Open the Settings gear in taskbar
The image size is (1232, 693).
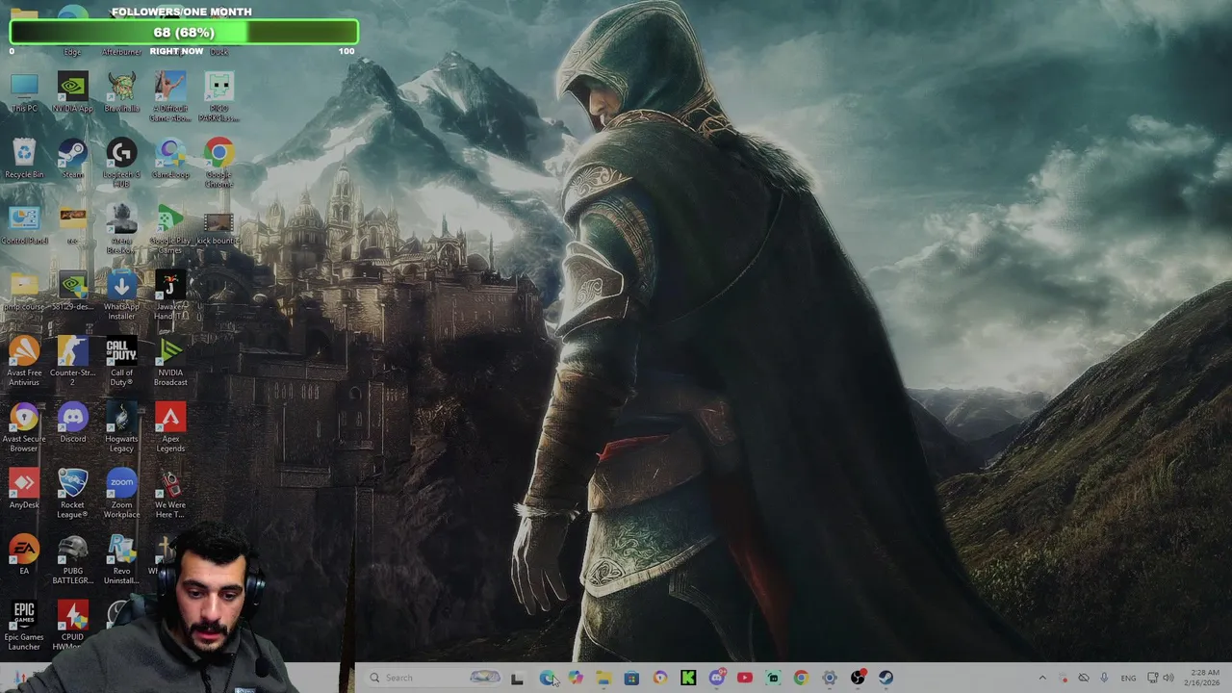click(x=830, y=678)
